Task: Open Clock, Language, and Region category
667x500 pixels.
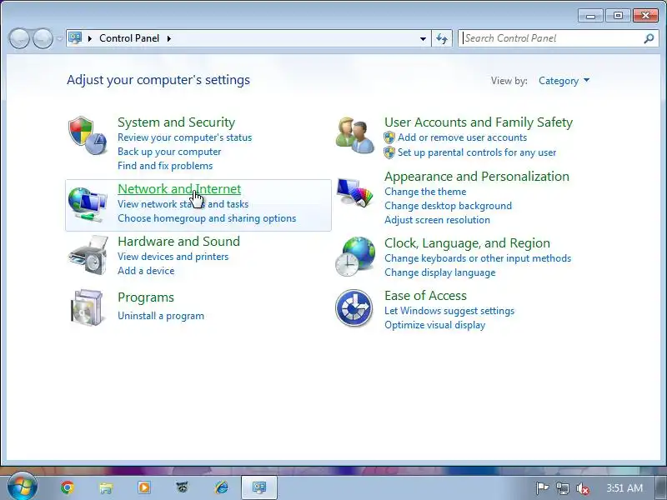Action: coord(467,243)
